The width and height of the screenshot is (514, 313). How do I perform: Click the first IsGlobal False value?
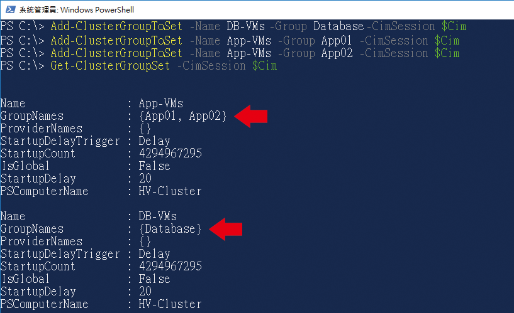click(154, 166)
